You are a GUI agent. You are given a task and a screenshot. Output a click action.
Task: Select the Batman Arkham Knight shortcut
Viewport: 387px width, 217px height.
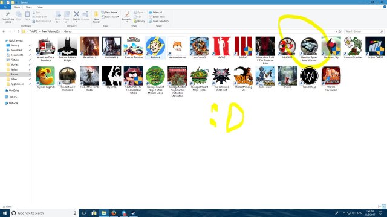tap(67, 49)
